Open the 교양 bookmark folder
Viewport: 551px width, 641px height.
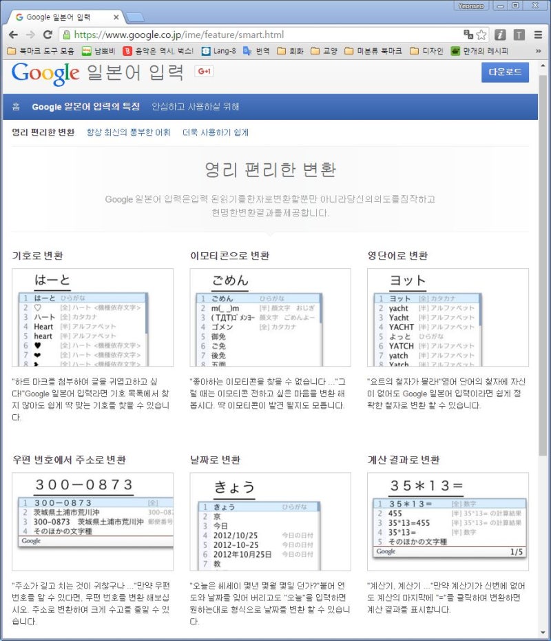(324, 51)
